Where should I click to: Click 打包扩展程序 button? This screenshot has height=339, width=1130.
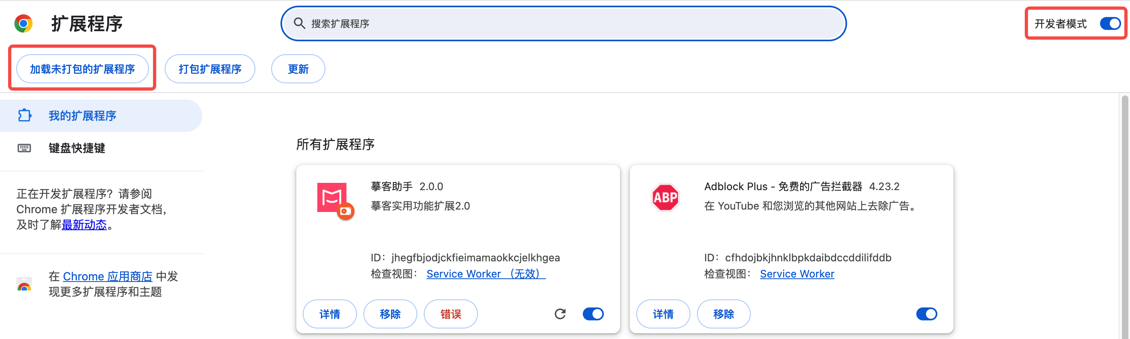click(x=210, y=69)
